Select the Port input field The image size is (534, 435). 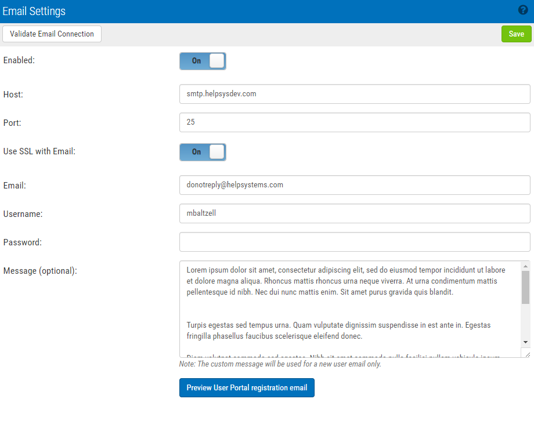354,122
